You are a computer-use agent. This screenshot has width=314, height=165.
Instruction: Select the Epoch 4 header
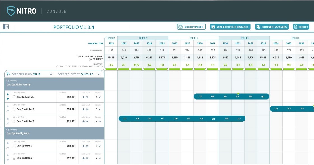[x=244, y=38]
